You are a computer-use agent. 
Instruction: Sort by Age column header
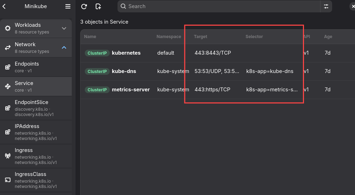328,37
